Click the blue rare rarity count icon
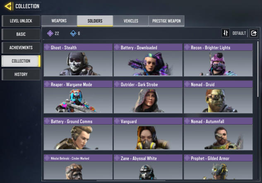262x183 pixels. 73,33
